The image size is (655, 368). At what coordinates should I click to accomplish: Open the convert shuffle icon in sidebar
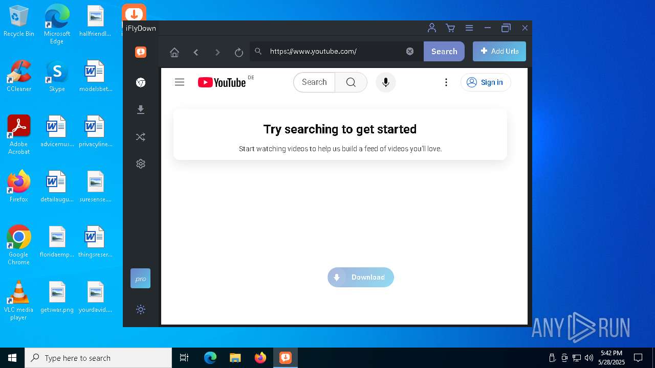(x=141, y=136)
